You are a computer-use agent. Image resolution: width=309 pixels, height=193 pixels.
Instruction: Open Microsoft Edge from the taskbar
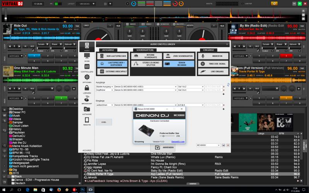[x=27, y=190]
